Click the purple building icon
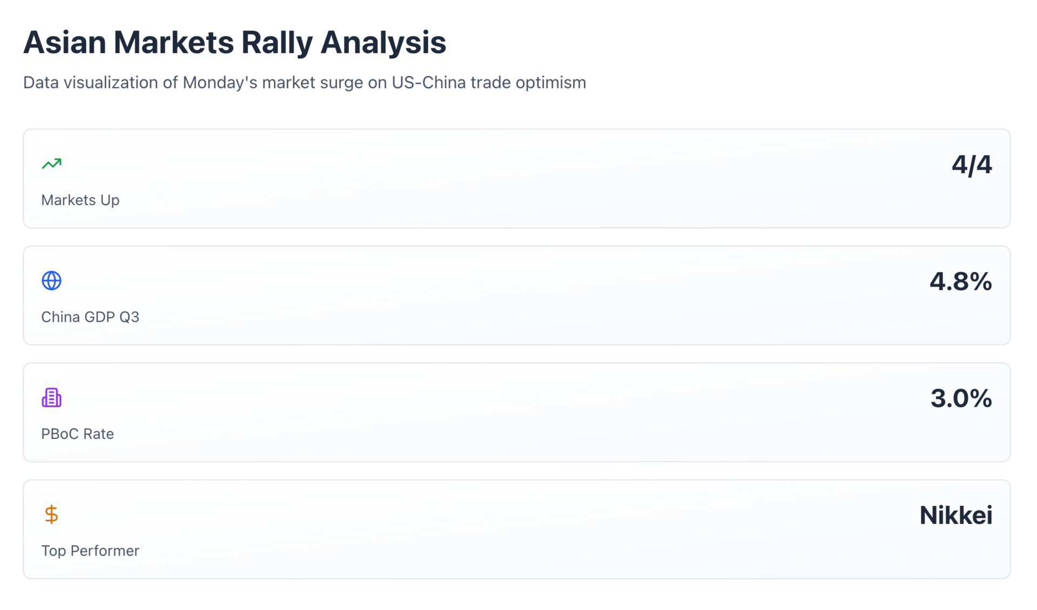Image resolution: width=1037 pixels, height=610 pixels. point(52,398)
